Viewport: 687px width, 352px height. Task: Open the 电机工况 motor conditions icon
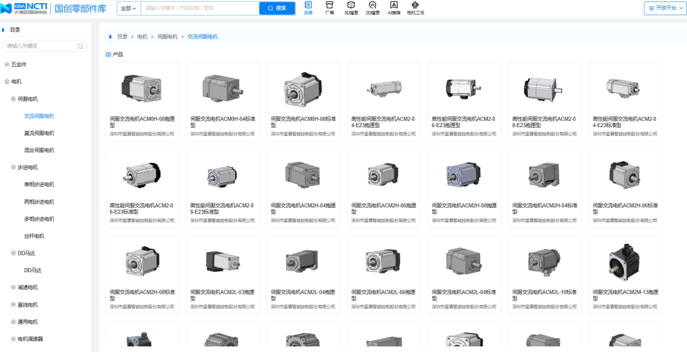[415, 8]
